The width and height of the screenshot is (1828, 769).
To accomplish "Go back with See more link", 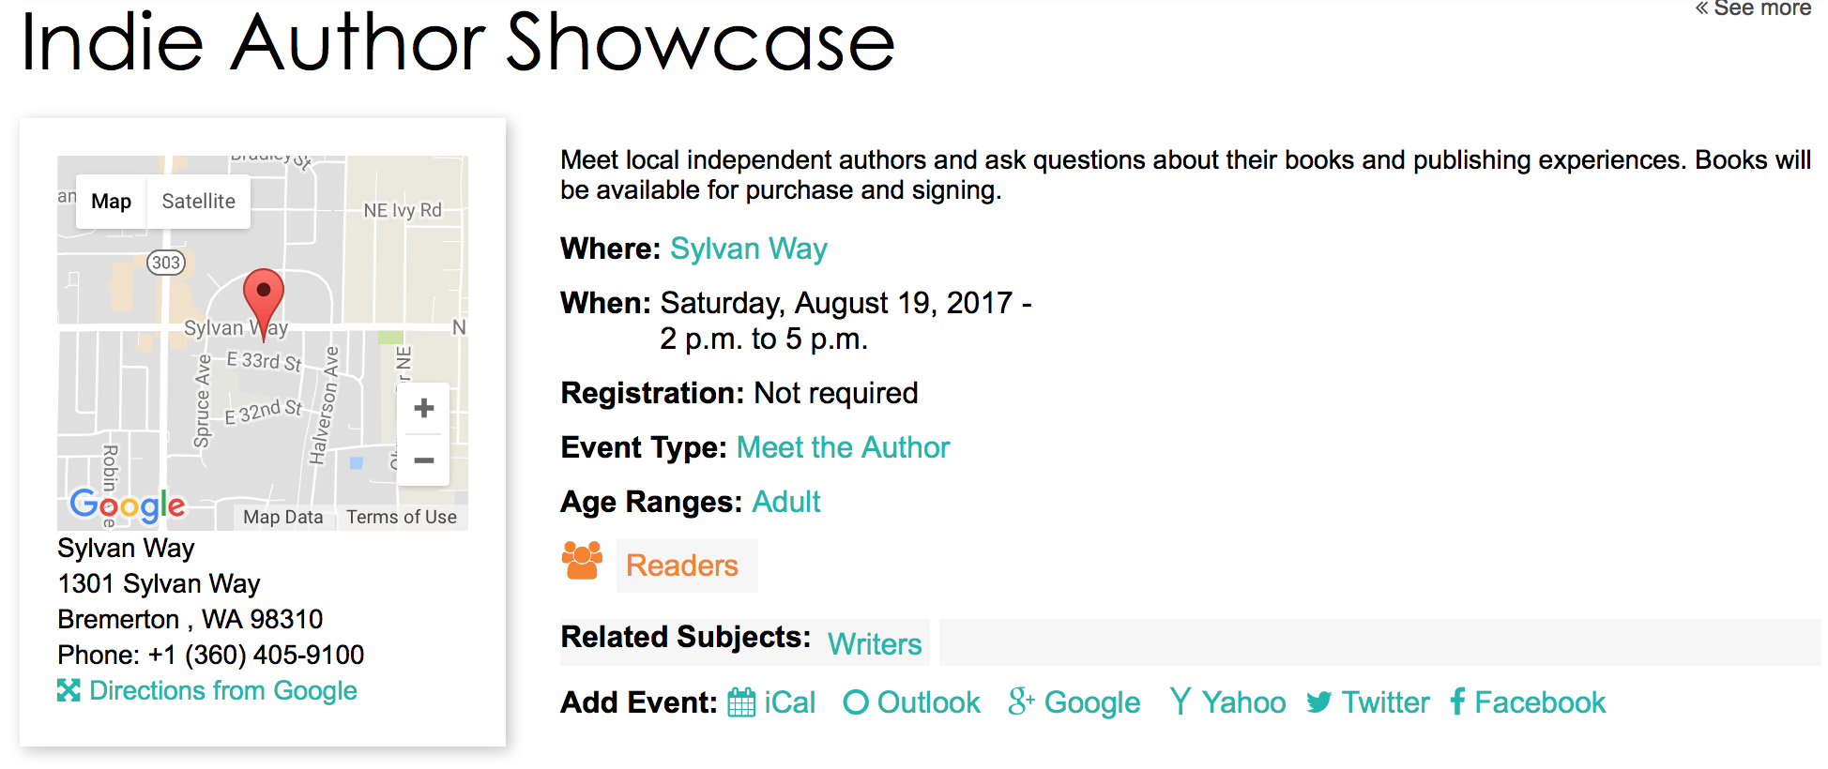I will 1752,8.
